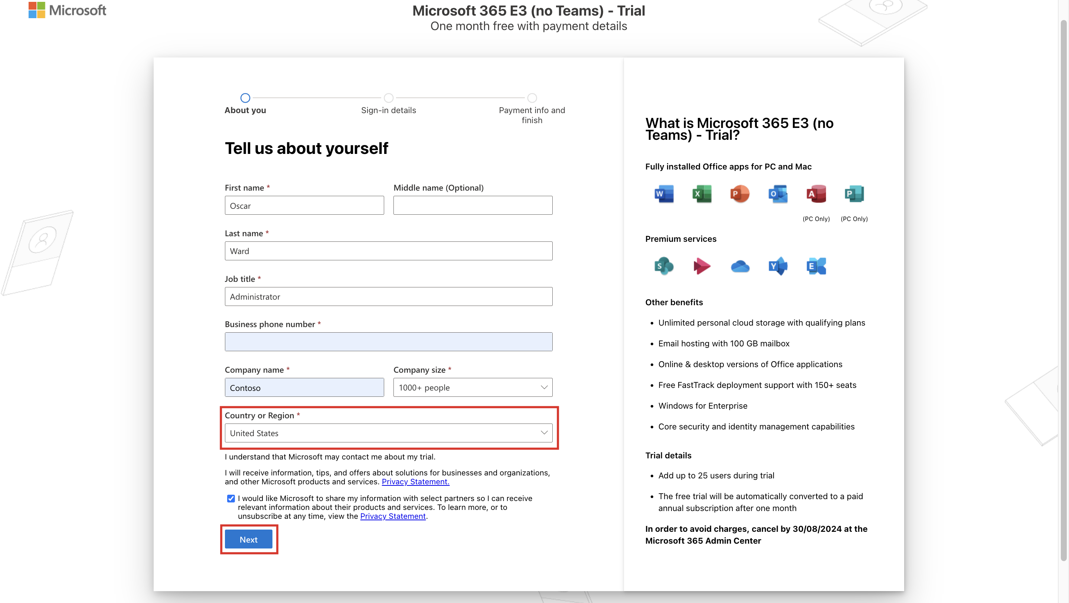The image size is (1069, 603).
Task: Click 'Add up to 25 users during trial'
Action: click(716, 475)
